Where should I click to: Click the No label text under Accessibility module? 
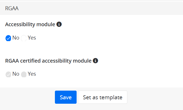click(x=16, y=38)
